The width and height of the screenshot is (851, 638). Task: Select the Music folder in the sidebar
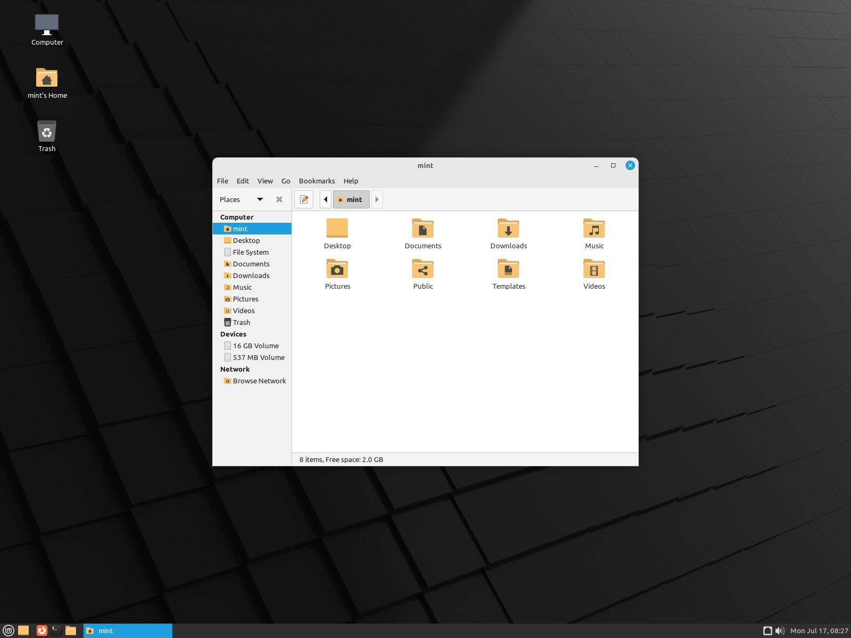point(242,287)
